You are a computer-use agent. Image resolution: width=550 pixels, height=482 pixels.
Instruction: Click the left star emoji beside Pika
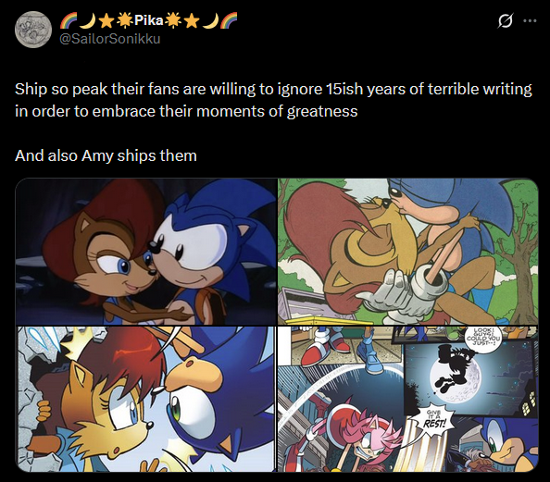click(x=106, y=21)
